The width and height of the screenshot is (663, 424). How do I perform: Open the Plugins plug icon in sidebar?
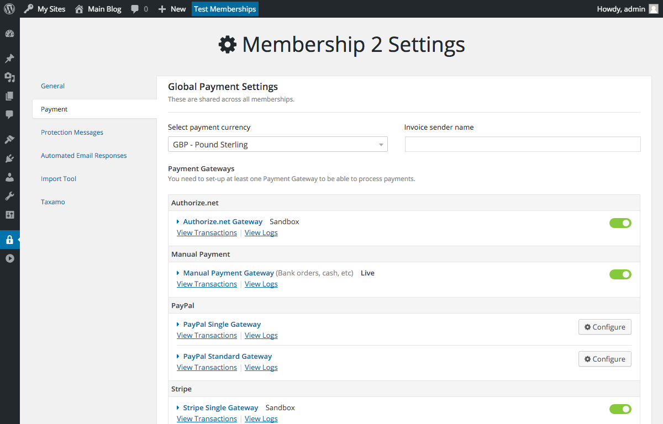click(9, 158)
